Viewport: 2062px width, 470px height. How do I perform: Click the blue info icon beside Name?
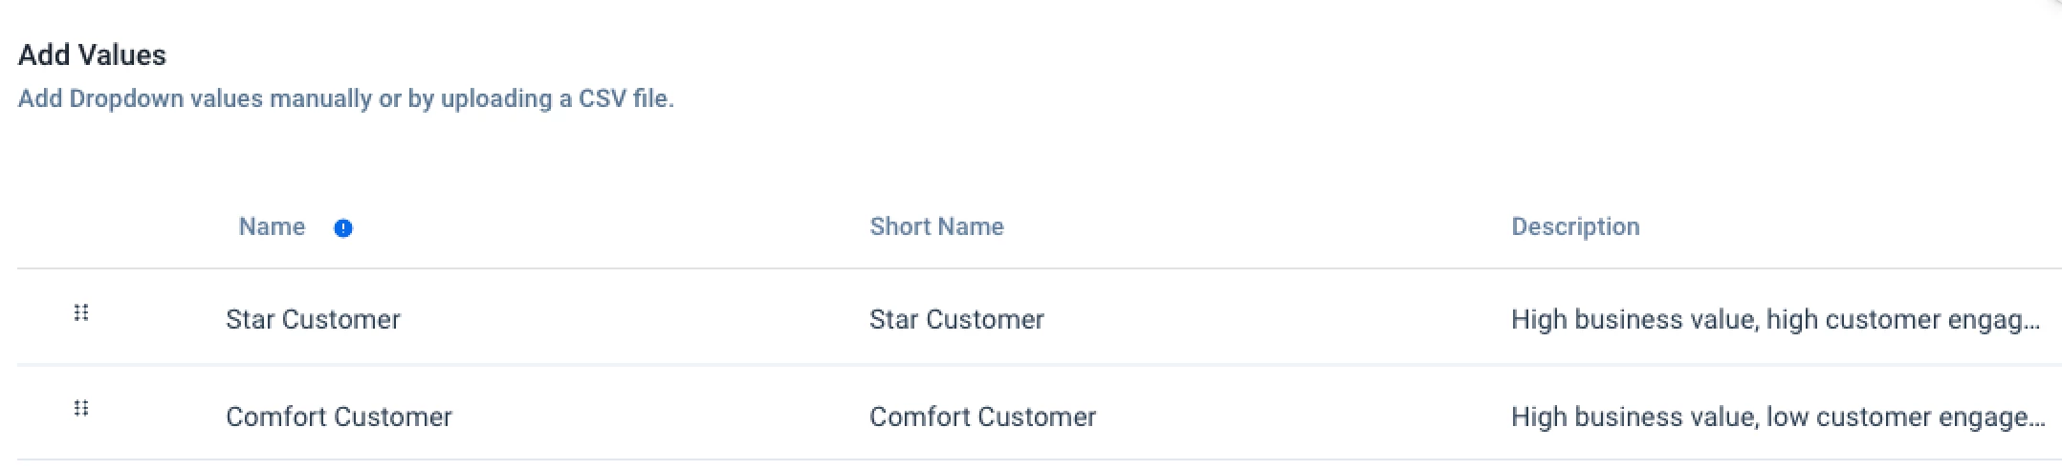(x=342, y=228)
